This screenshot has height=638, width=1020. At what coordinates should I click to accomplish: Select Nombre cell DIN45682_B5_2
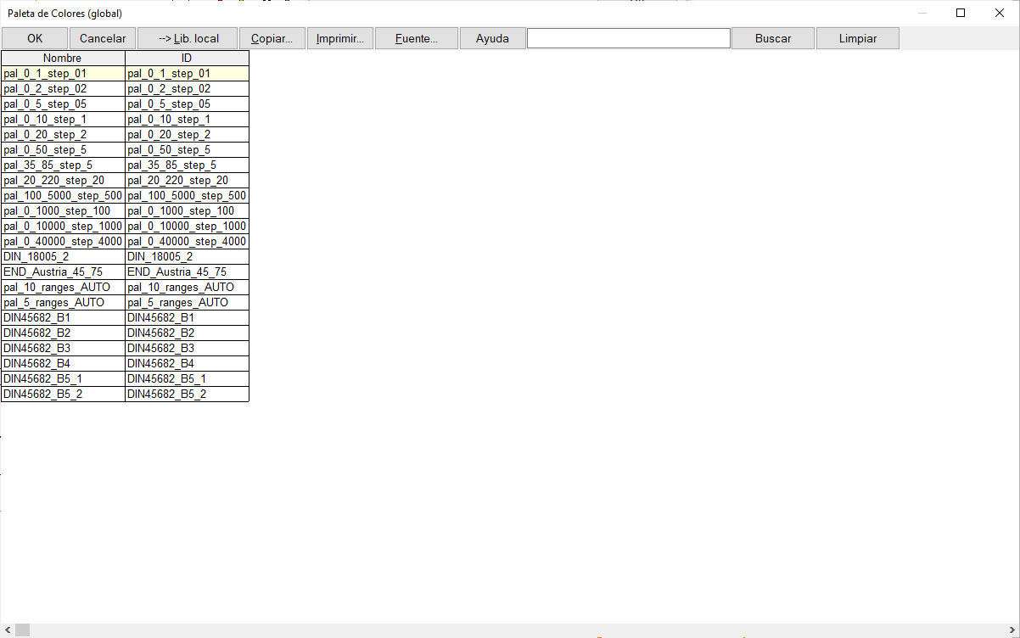pyautogui.click(x=63, y=395)
